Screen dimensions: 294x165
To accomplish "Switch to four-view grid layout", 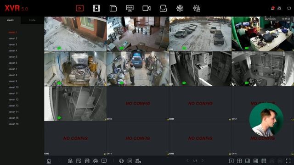I will 239,161.
